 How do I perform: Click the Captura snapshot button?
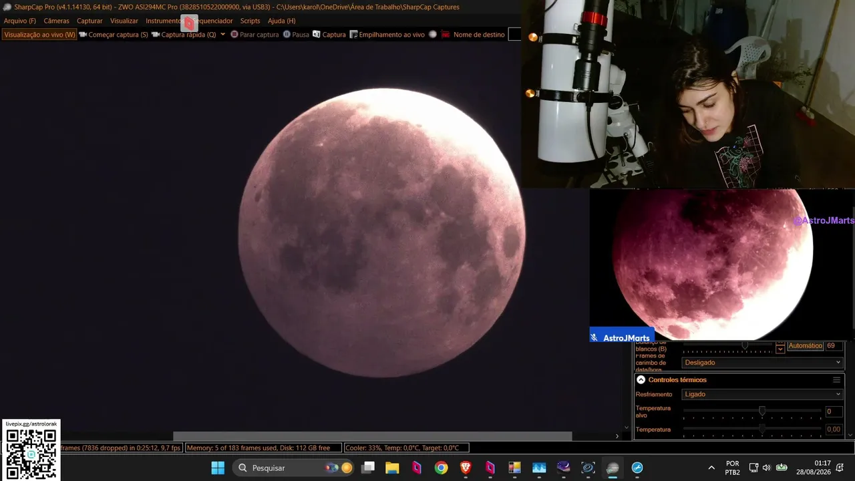click(329, 34)
